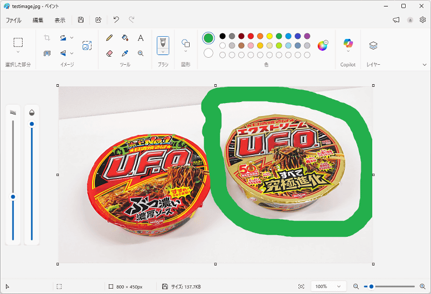Expand the shapes dropdown arrow
The image size is (431, 294).
(x=185, y=51)
